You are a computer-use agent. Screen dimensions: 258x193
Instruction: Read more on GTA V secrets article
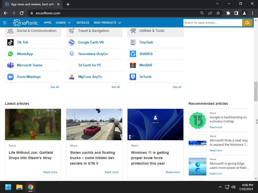(x=112, y=172)
